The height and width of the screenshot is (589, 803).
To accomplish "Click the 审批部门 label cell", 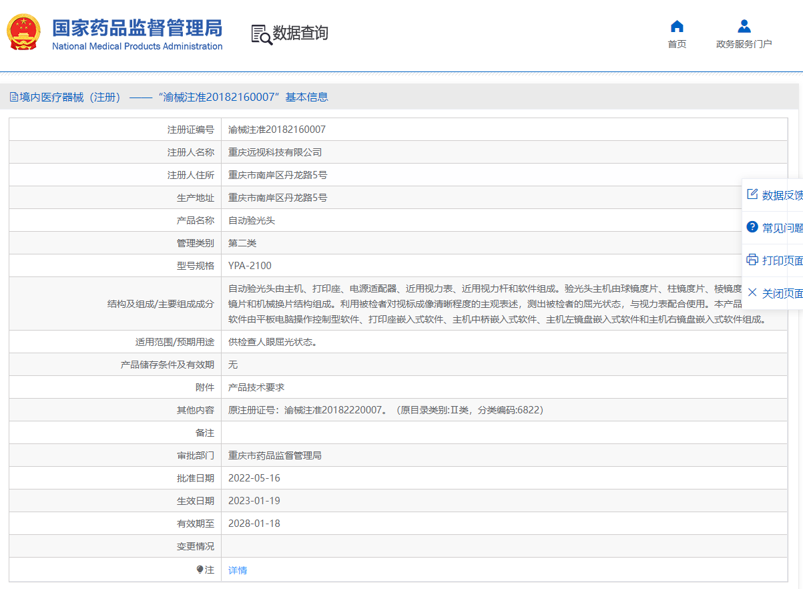I will point(115,455).
